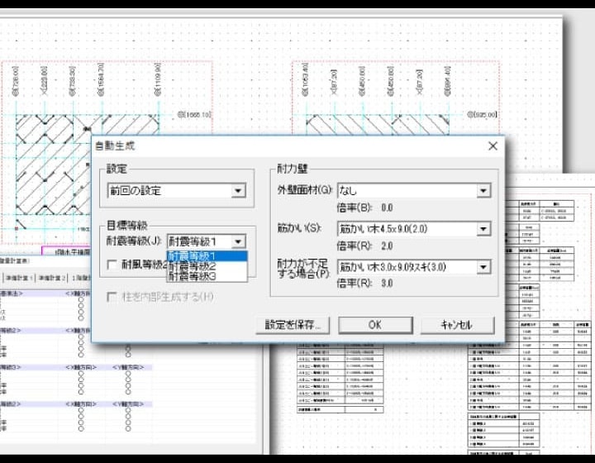Confirm the dialog with OK
595x463 pixels.
[374, 324]
